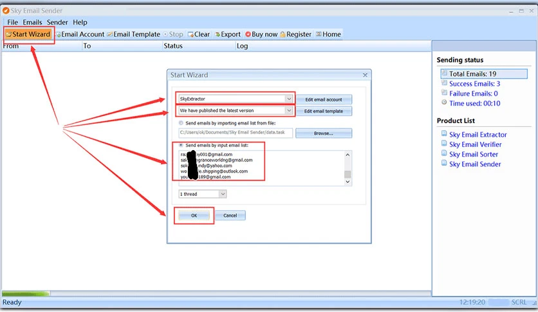The height and width of the screenshot is (312, 538).
Task: Click the green progress bar at bottom
Action: (x=26, y=293)
